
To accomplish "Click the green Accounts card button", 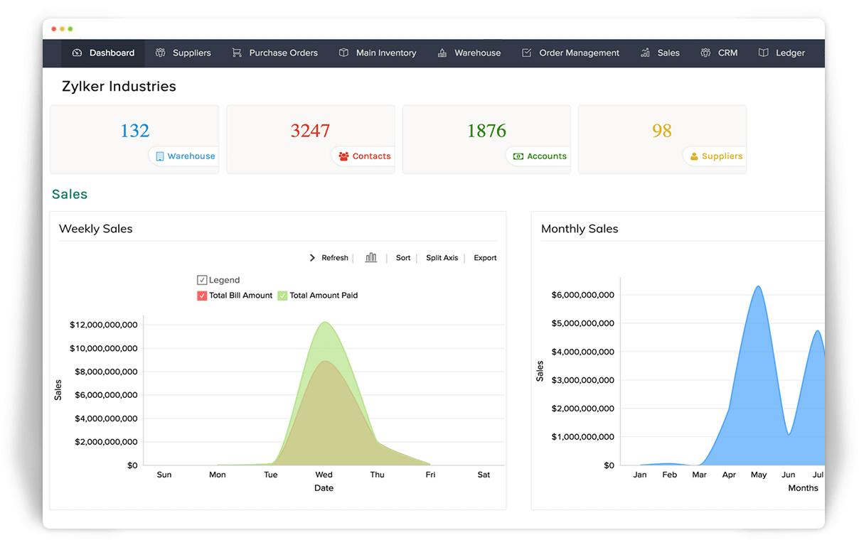I will pos(540,156).
